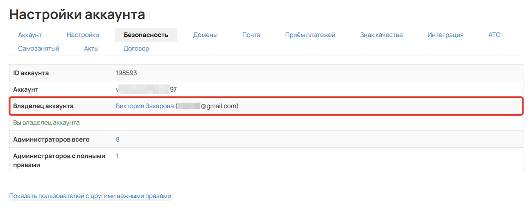Open the Акты tab
This screenshot has width=528, height=207.
click(91, 49)
